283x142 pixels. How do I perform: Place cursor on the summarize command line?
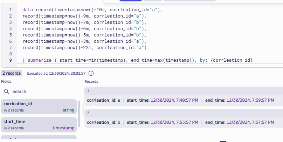(x=140, y=61)
